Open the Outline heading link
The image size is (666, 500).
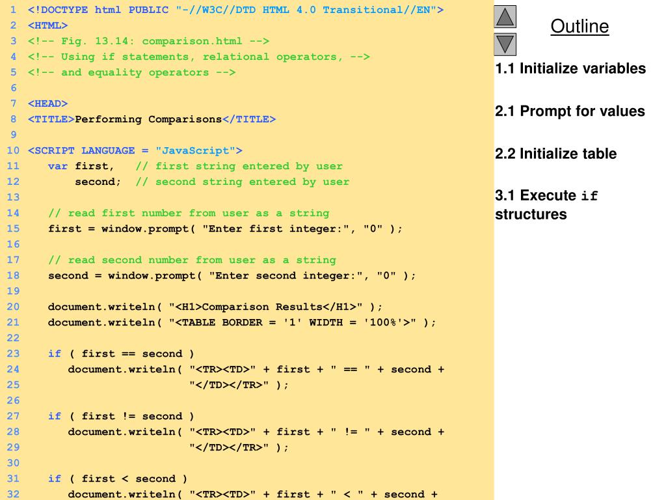(579, 26)
